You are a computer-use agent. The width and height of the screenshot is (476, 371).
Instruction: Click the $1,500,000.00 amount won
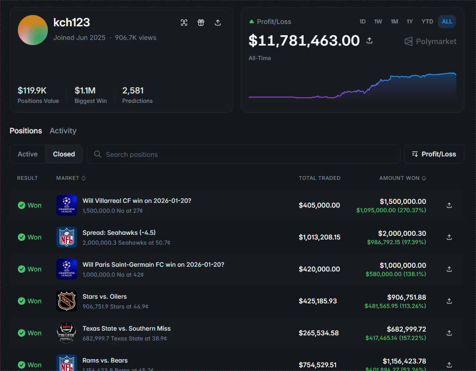(403, 201)
